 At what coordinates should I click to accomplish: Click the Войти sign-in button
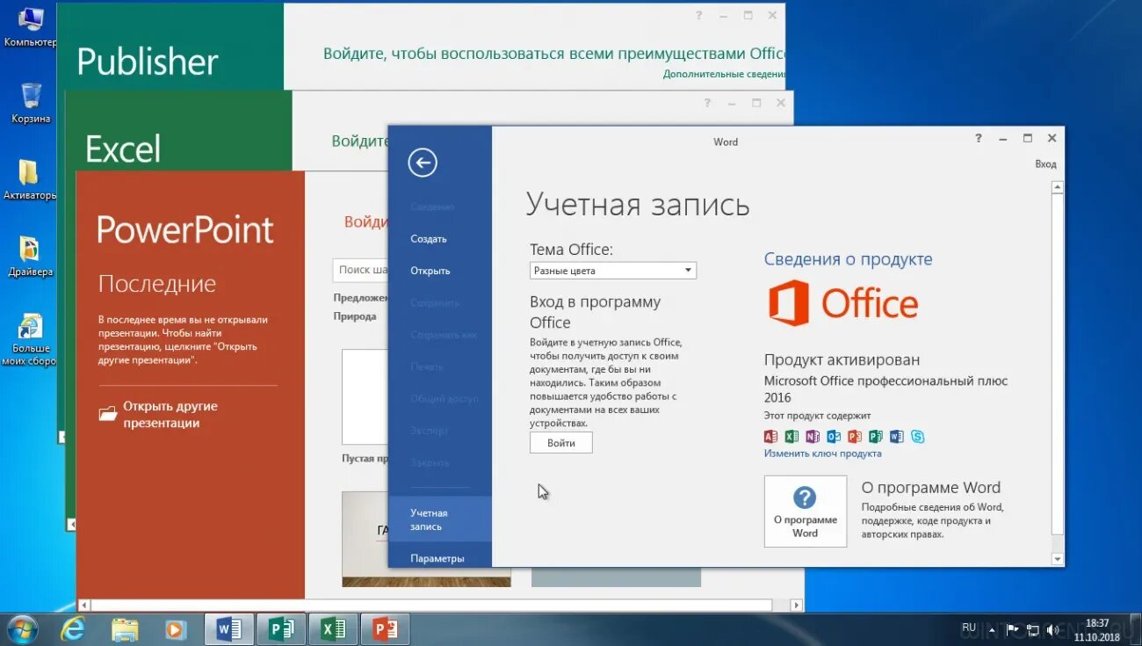click(x=561, y=443)
